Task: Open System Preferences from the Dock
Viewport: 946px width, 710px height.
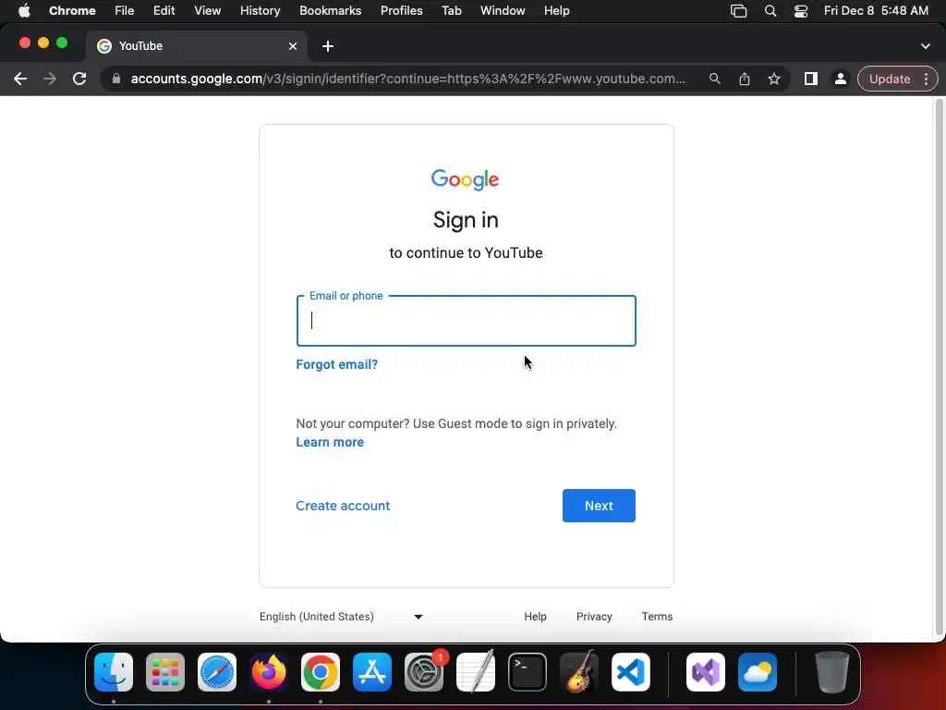Action: [x=423, y=672]
